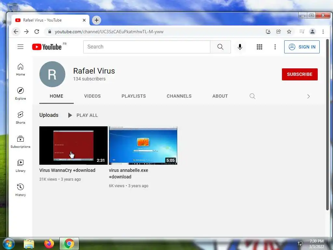The height and width of the screenshot is (250, 333).
Task: Open a new Chrome tab
Action: (96, 20)
